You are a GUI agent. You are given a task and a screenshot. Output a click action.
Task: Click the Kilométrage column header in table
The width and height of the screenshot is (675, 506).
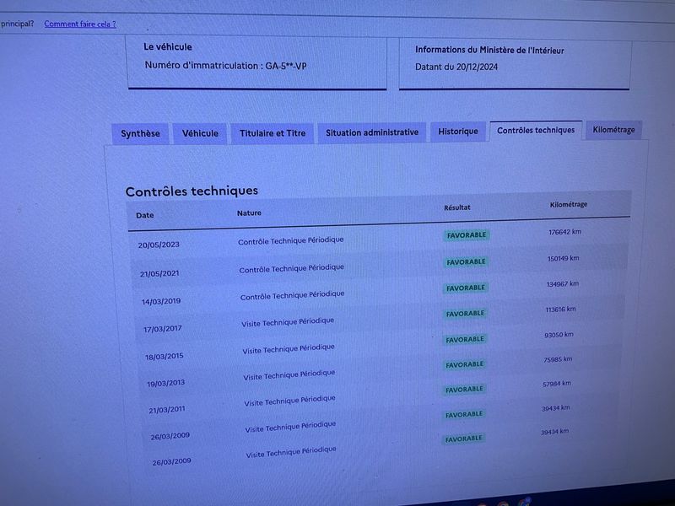point(568,205)
